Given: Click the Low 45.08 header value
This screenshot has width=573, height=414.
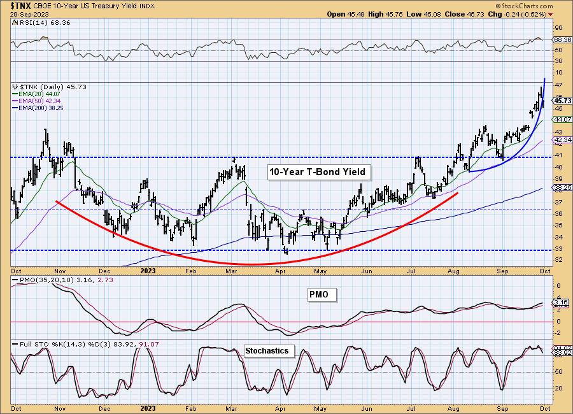Looking at the screenshot, I should tap(423, 14).
